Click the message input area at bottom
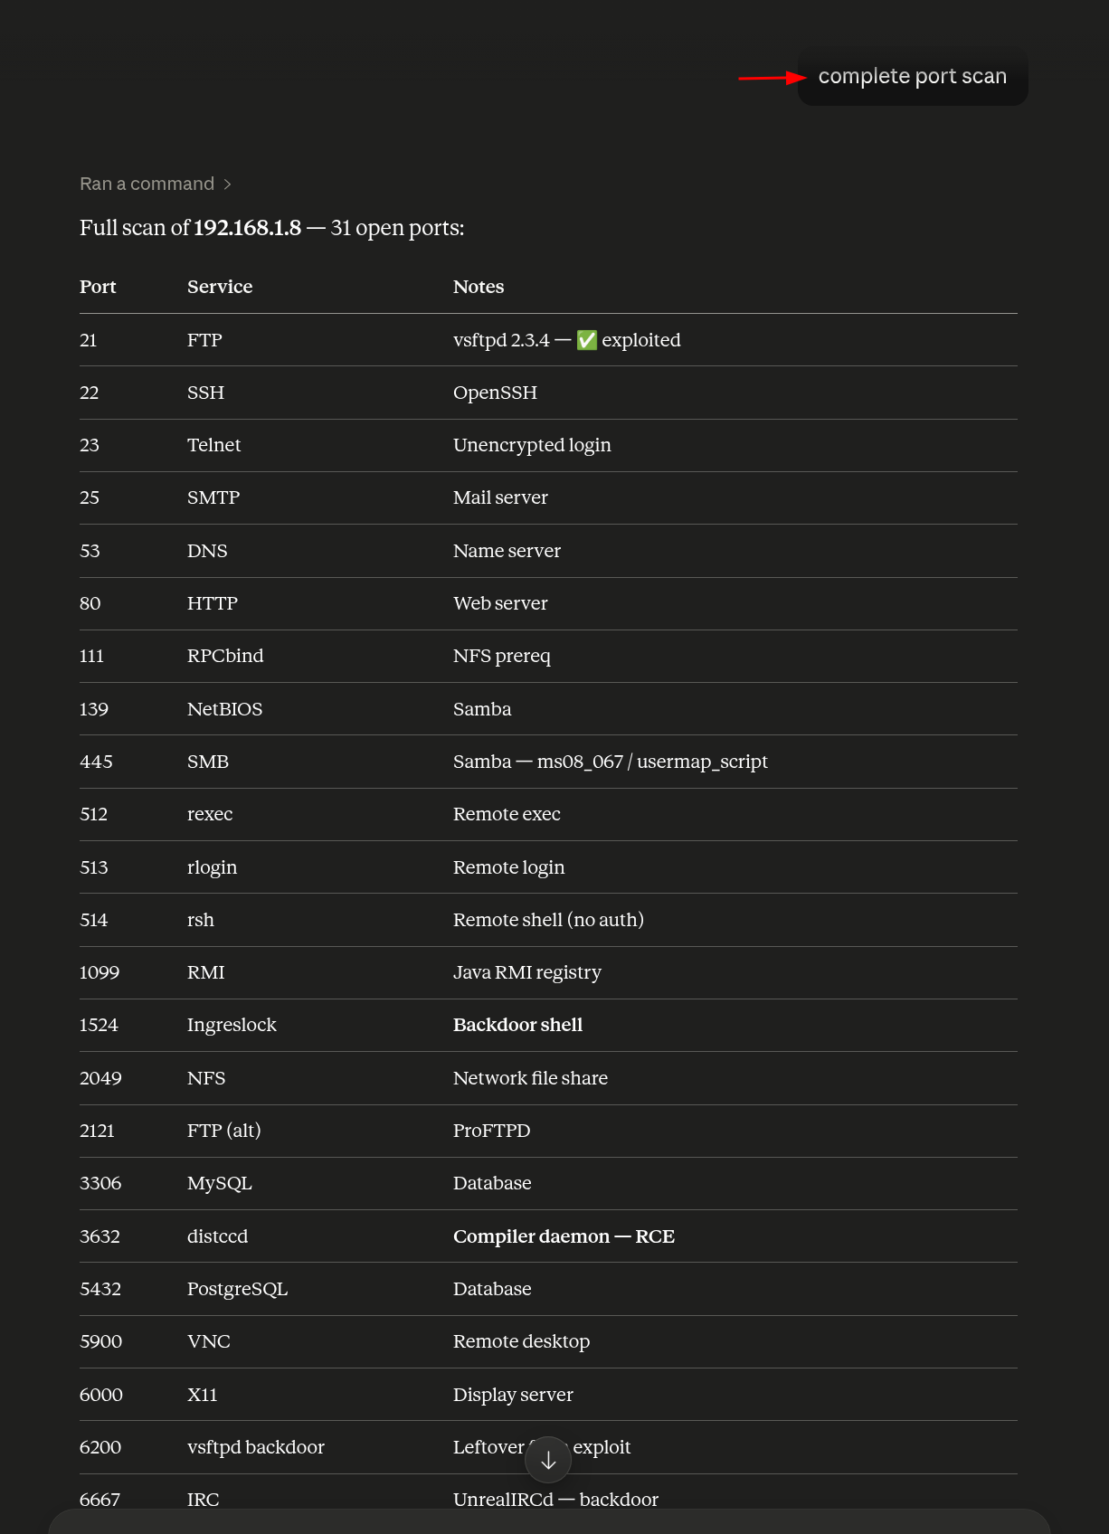The image size is (1109, 1534). click(549, 1521)
